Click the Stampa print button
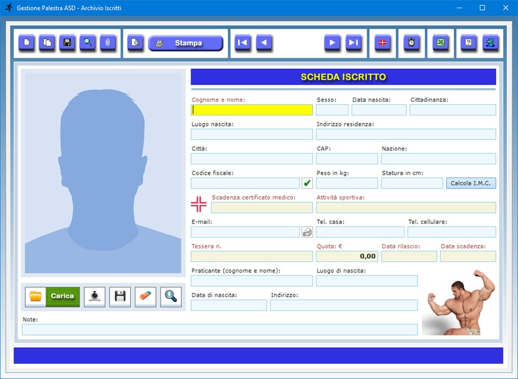Screen dimensions: 518x379 (185, 43)
